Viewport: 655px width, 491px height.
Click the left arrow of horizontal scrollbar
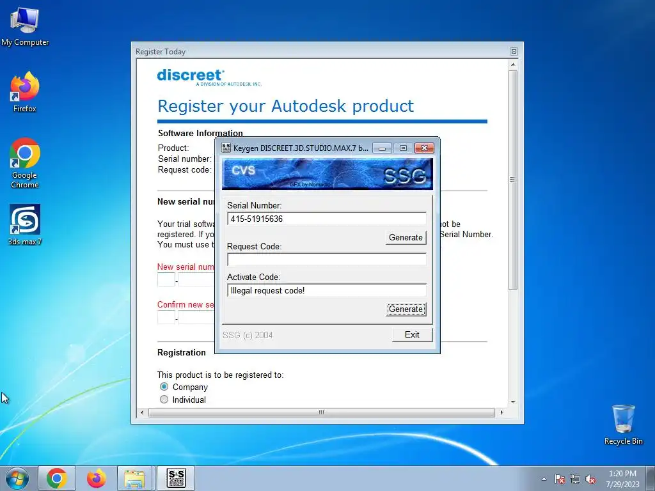[x=142, y=412]
